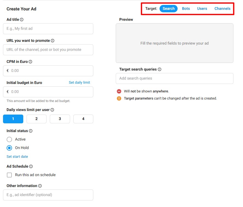Set daily views limit to 3

coord(60,119)
